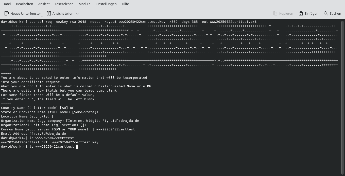
Task: Click the filename www20250422certtest.crt in output
Action: (x=24, y=142)
